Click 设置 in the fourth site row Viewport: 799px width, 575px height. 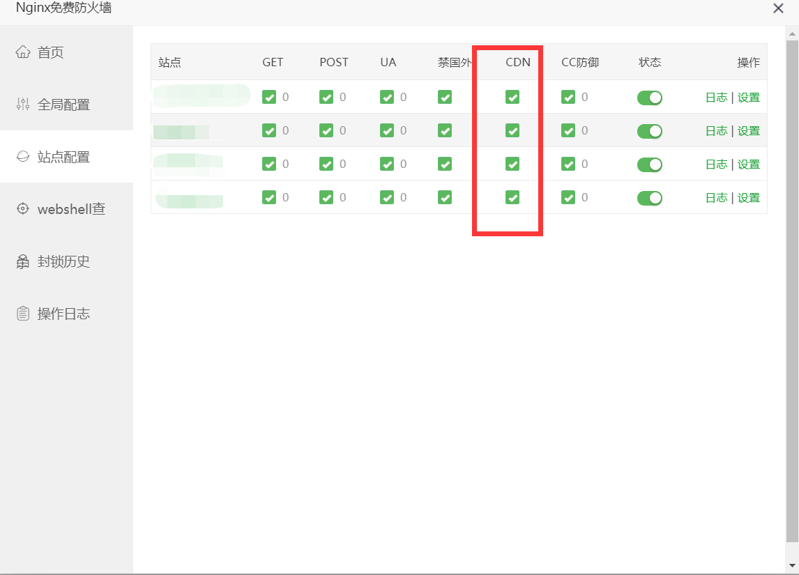point(749,198)
